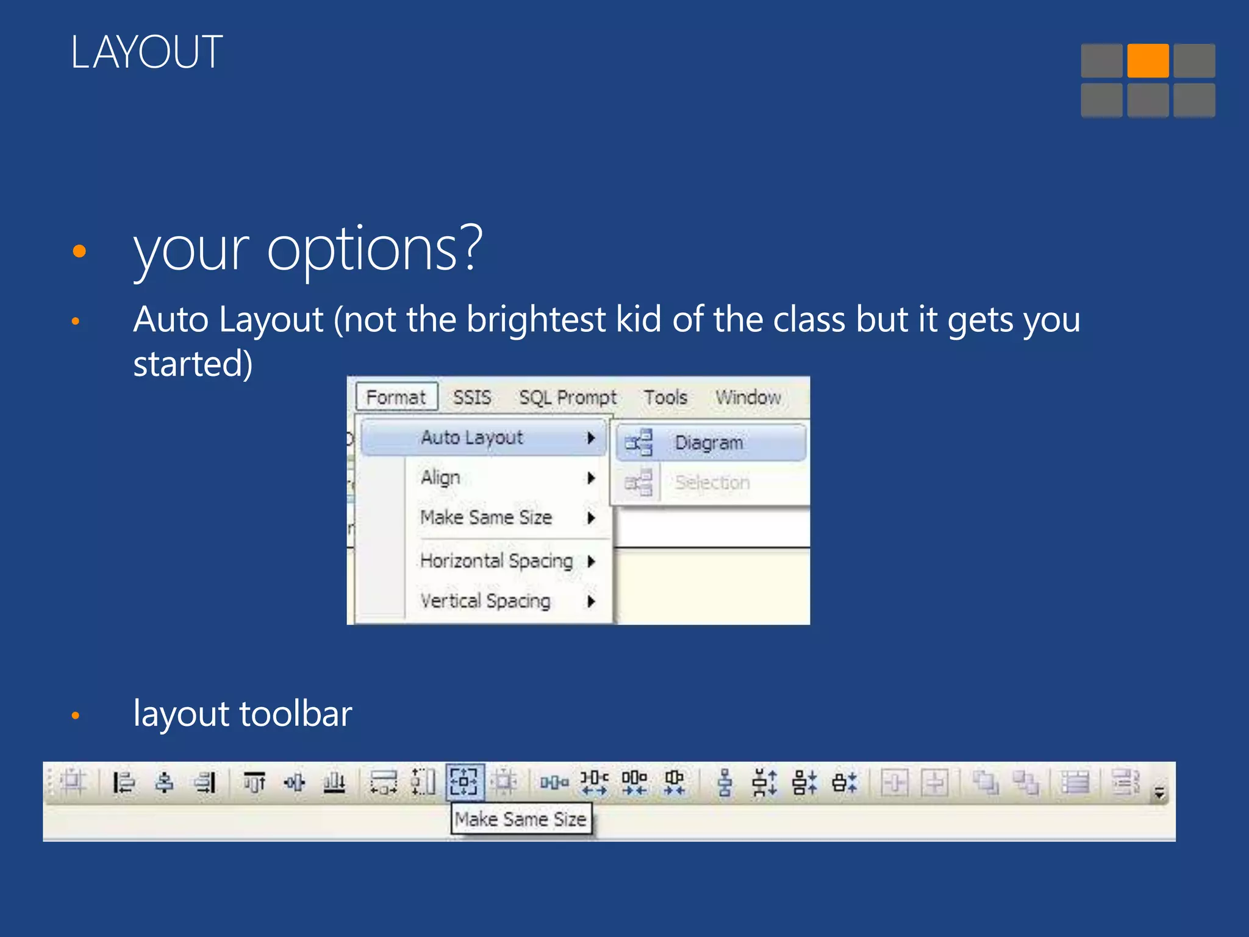Click the orange square in slide header grid
1249x937 pixels.
[x=1148, y=60]
